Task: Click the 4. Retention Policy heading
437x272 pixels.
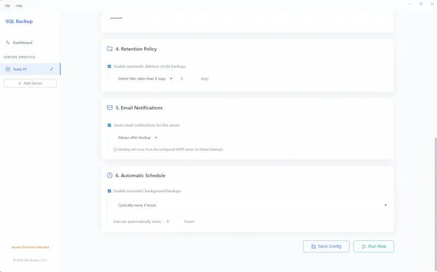Action: [x=136, y=49]
